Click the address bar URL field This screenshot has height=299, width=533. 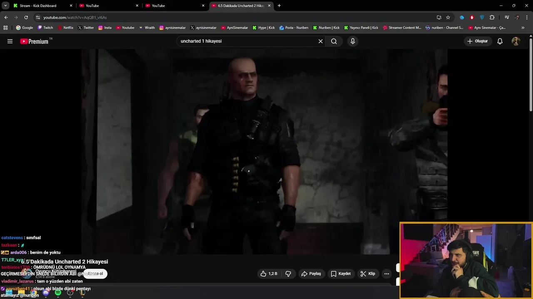(233, 17)
